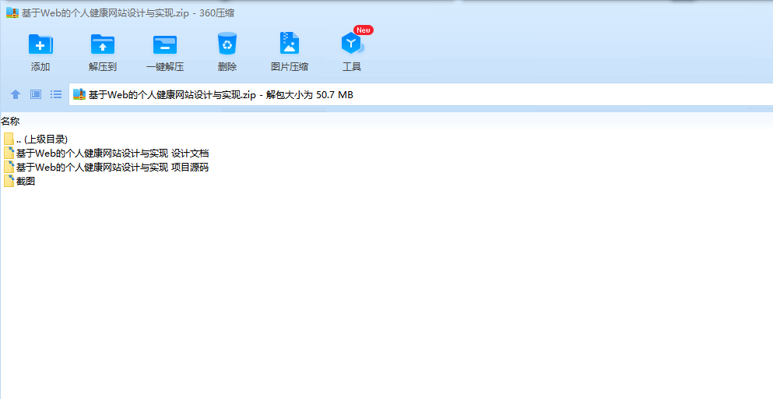Click the folder icon beside 项目源码
The image size is (773, 399).
click(x=9, y=167)
